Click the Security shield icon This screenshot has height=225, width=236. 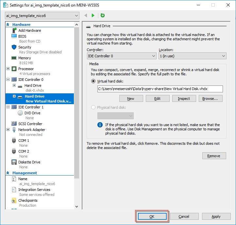pos(14,47)
